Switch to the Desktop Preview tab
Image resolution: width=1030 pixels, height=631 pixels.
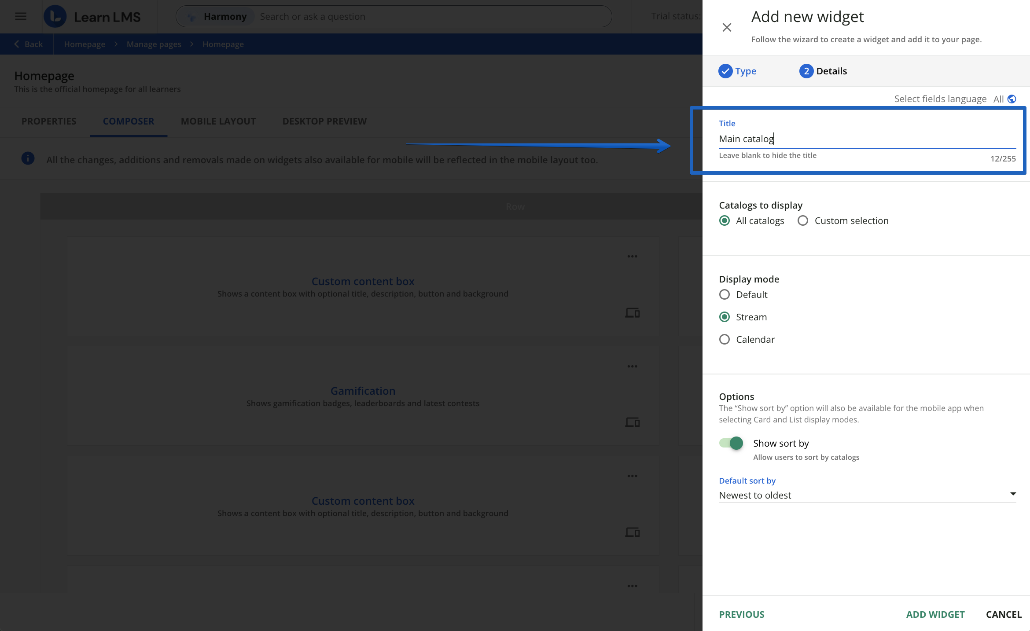click(x=324, y=121)
